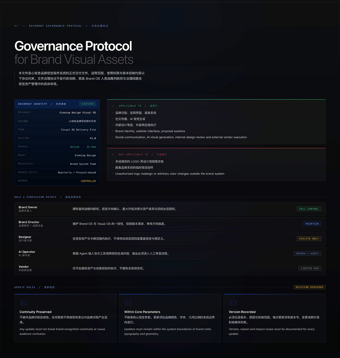This screenshot has width=340, height=358.
Task: Click the 'Version, reason and impact scope' text
Action: pyautogui.click(x=272, y=332)
